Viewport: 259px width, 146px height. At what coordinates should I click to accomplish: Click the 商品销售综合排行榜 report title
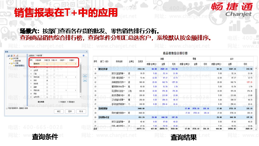[175, 53]
